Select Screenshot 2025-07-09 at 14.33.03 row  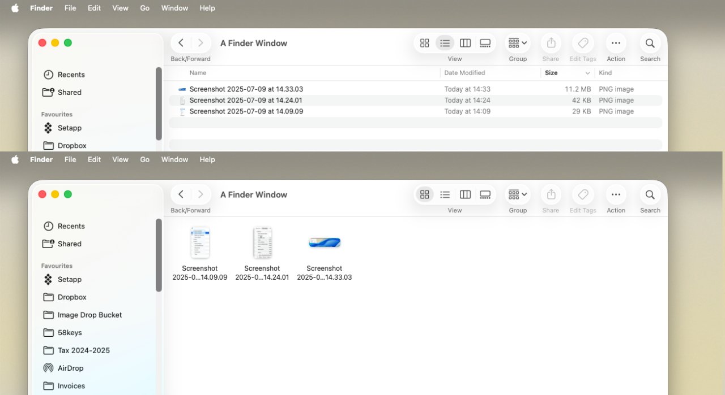coord(416,89)
